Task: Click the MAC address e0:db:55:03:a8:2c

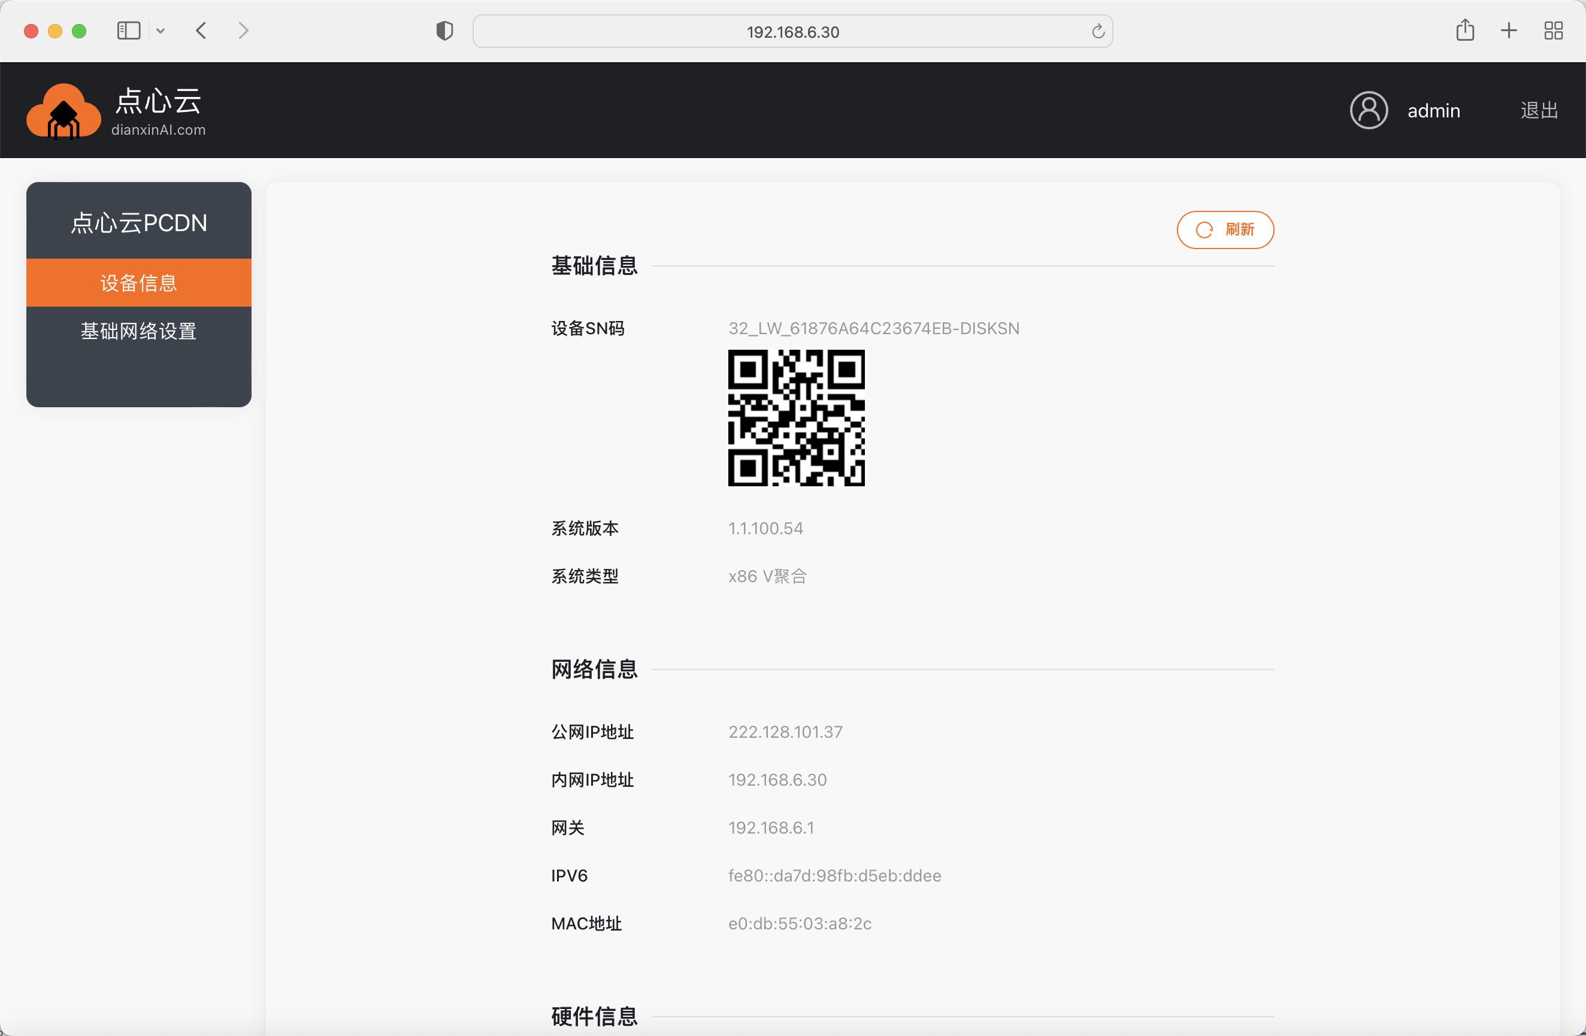Action: (x=800, y=923)
